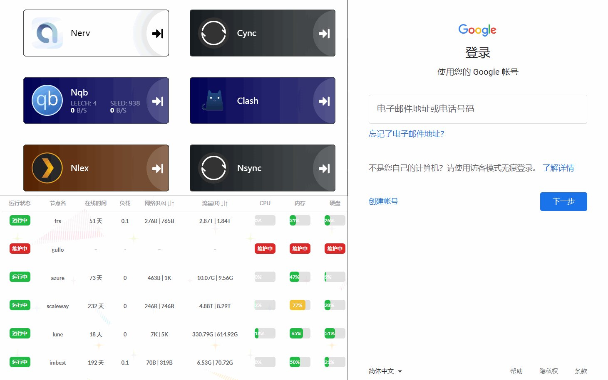Screen dimensions: 608x380
Task: Click the 在线时间 column header
Action: pyautogui.click(x=96, y=203)
